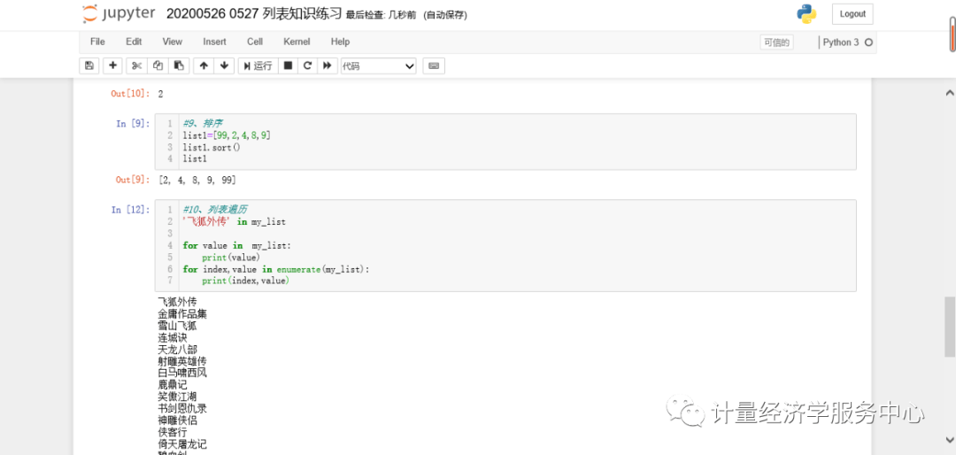
Task: Restart and run all with fast-forward icon
Action: [x=328, y=66]
